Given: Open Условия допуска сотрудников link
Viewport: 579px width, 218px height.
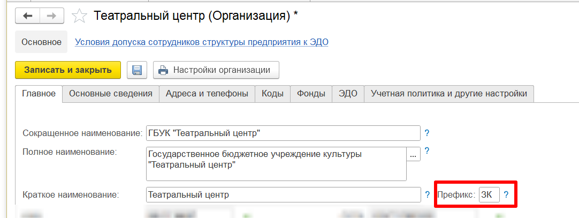Looking at the screenshot, I should pyautogui.click(x=201, y=42).
